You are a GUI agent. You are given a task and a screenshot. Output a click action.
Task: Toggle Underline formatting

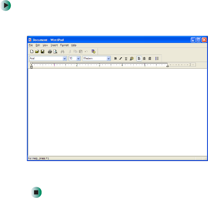point(126,58)
